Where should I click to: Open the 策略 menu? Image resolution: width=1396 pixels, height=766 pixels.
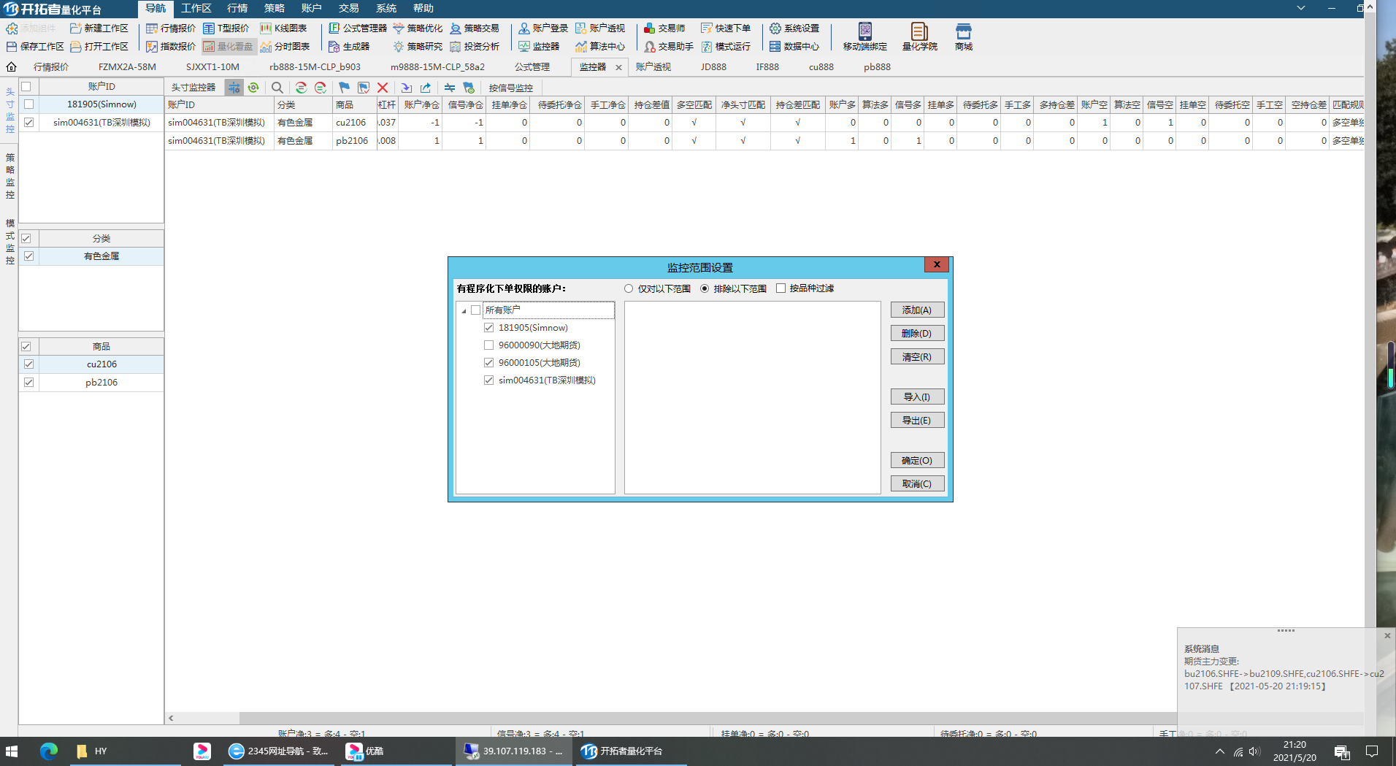(275, 8)
